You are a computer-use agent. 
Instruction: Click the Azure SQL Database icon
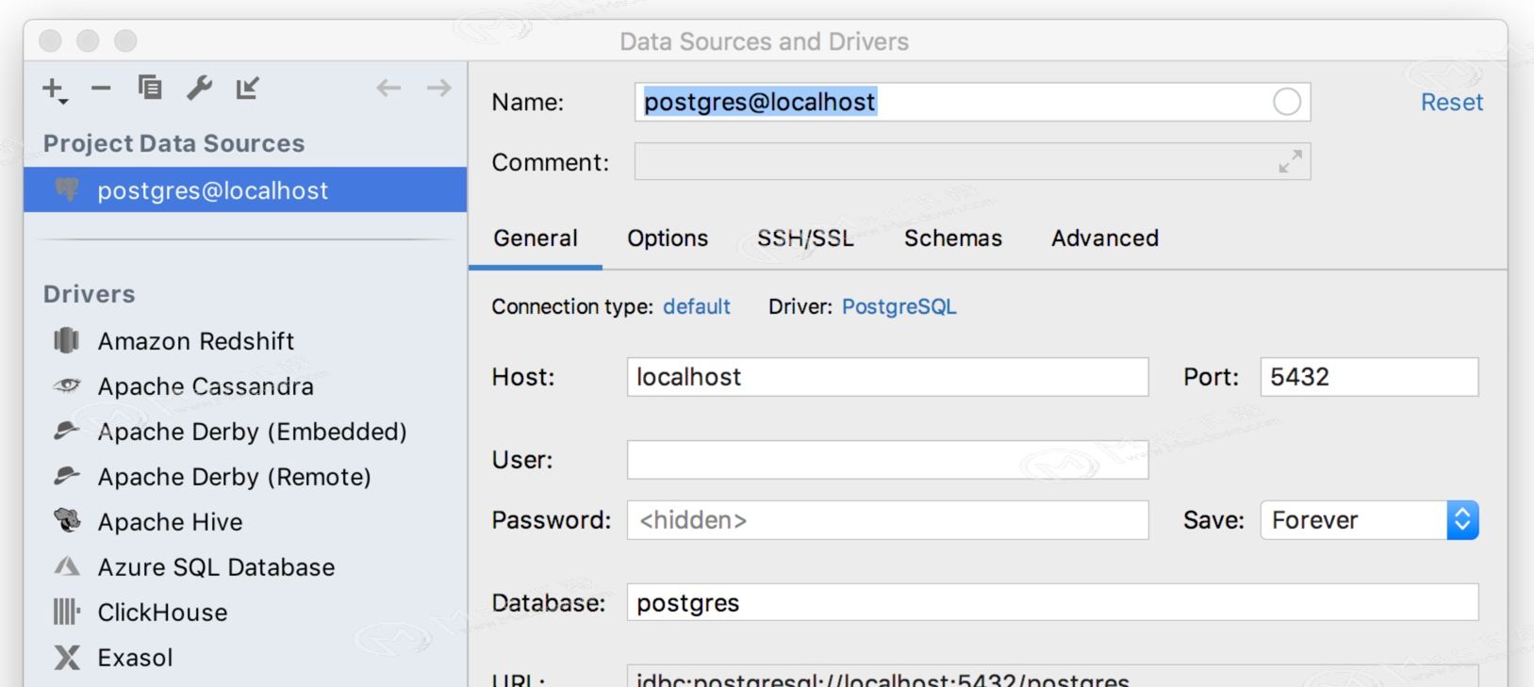click(x=67, y=566)
